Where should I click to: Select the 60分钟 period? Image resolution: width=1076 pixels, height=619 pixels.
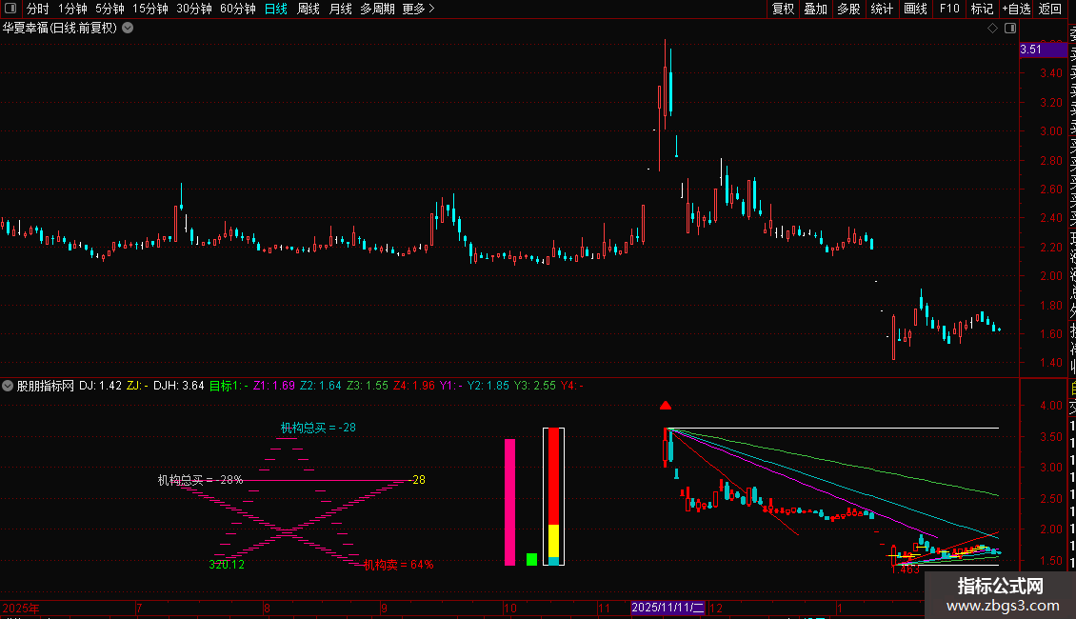237,9
